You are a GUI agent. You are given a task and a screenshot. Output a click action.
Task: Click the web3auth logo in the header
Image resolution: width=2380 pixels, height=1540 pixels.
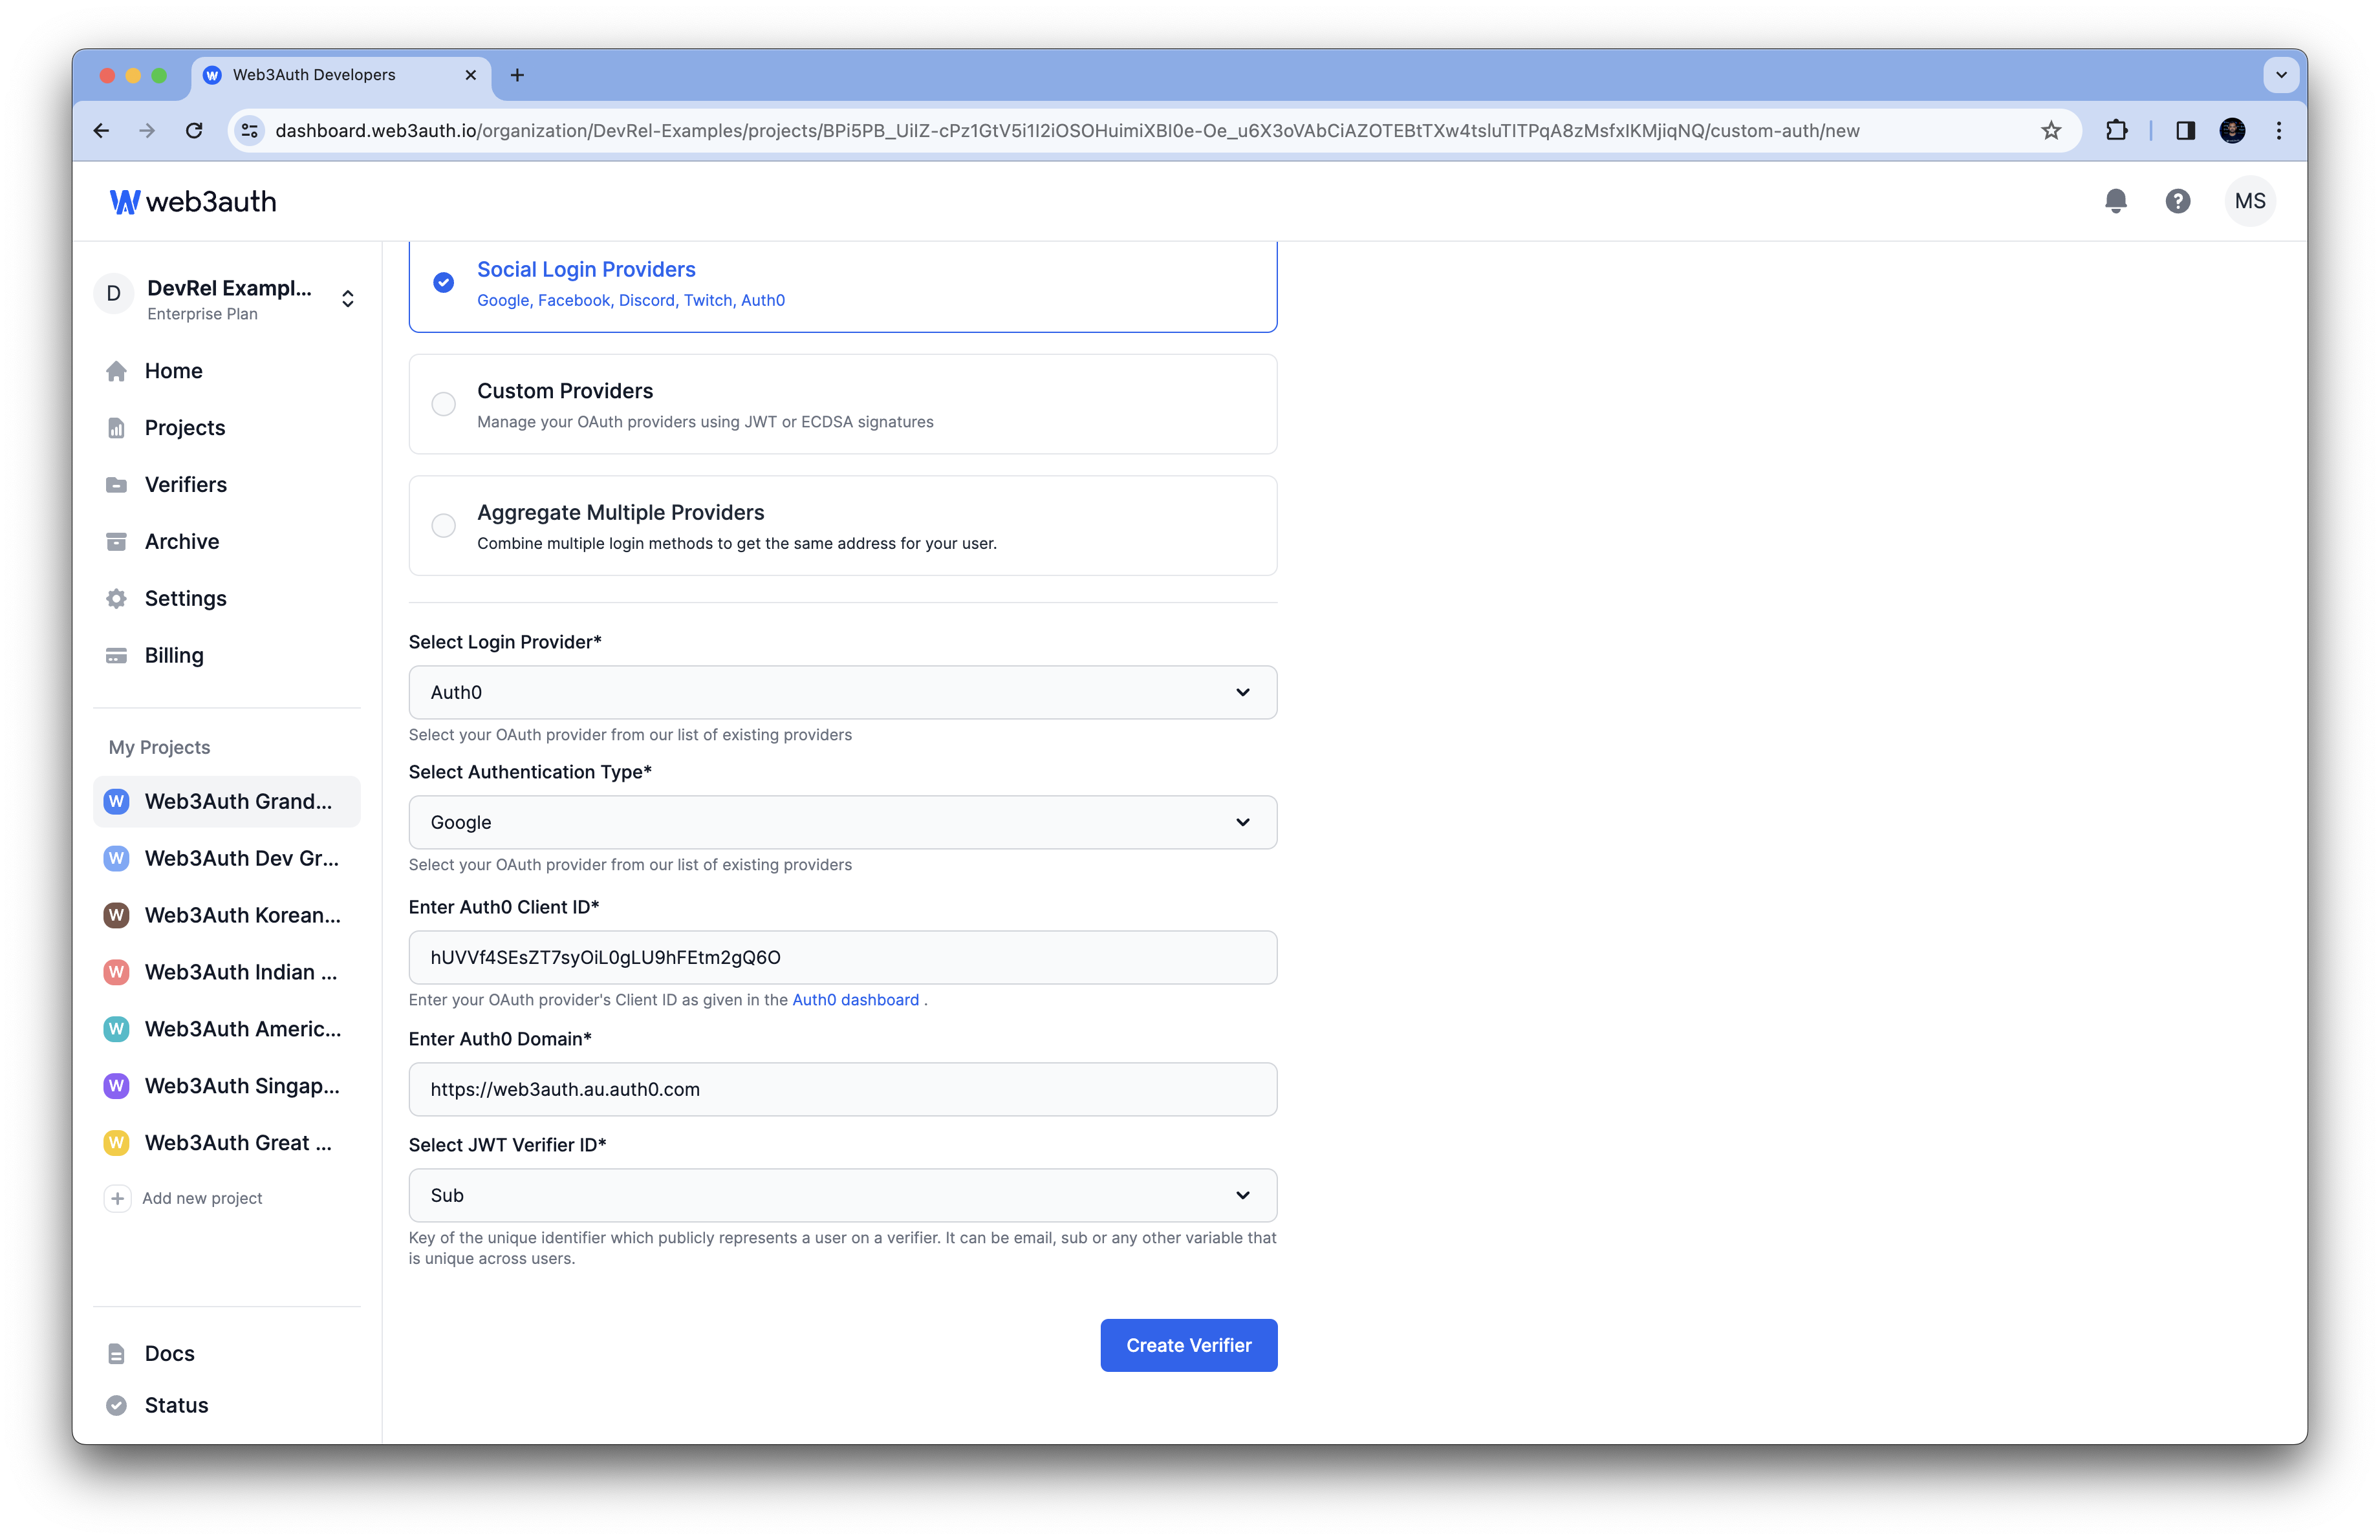point(193,202)
